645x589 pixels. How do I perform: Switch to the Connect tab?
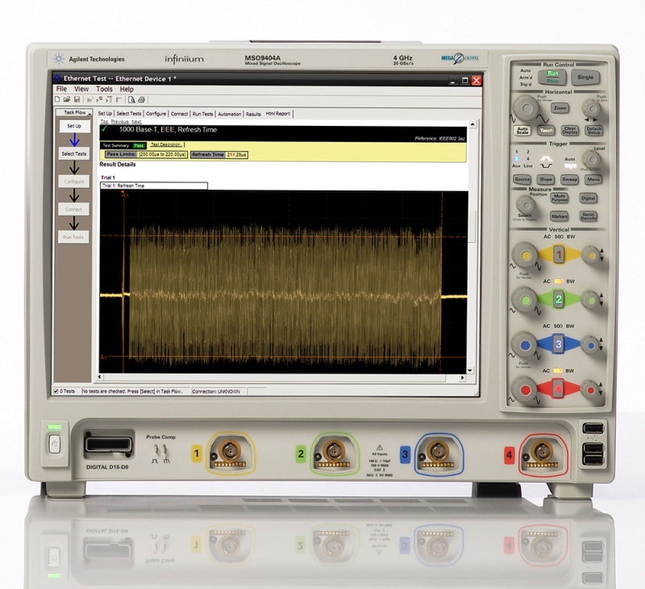tap(179, 114)
